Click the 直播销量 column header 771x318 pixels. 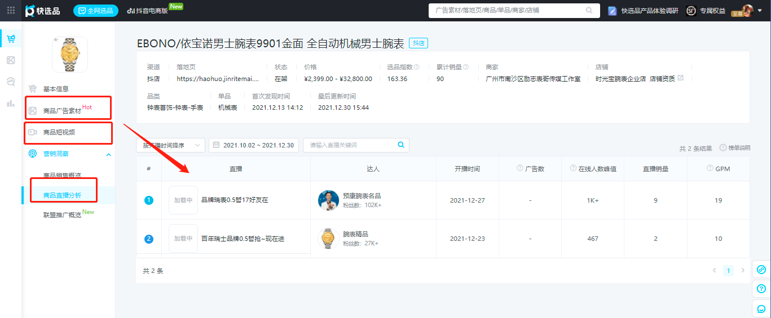point(655,169)
